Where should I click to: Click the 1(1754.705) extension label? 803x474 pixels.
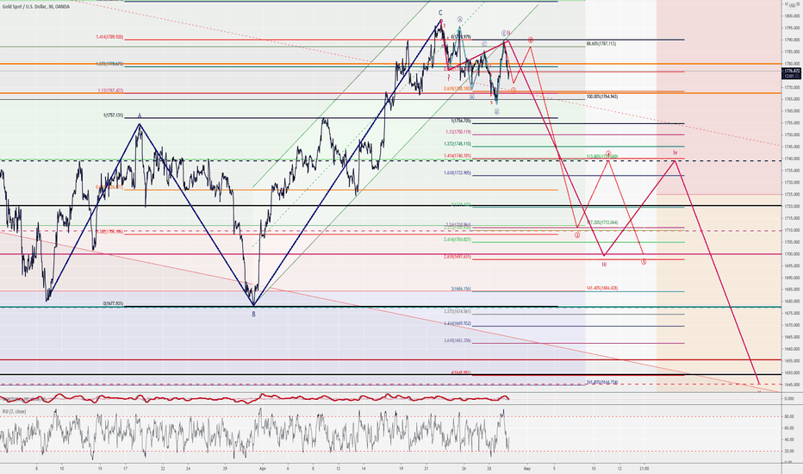[461, 121]
